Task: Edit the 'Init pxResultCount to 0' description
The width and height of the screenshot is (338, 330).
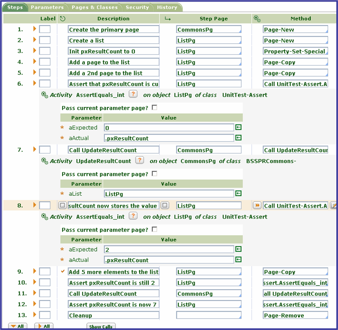Action: pos(113,51)
